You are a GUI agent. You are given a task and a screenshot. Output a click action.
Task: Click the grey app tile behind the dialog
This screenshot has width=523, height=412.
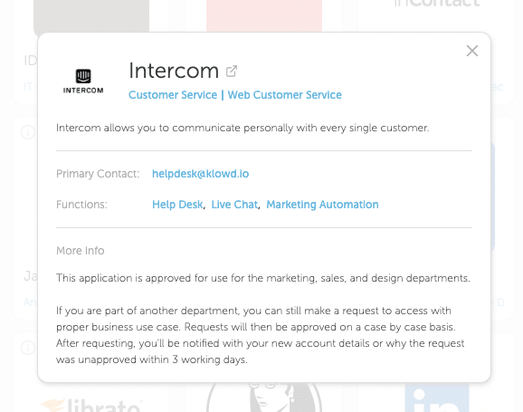click(91, 16)
